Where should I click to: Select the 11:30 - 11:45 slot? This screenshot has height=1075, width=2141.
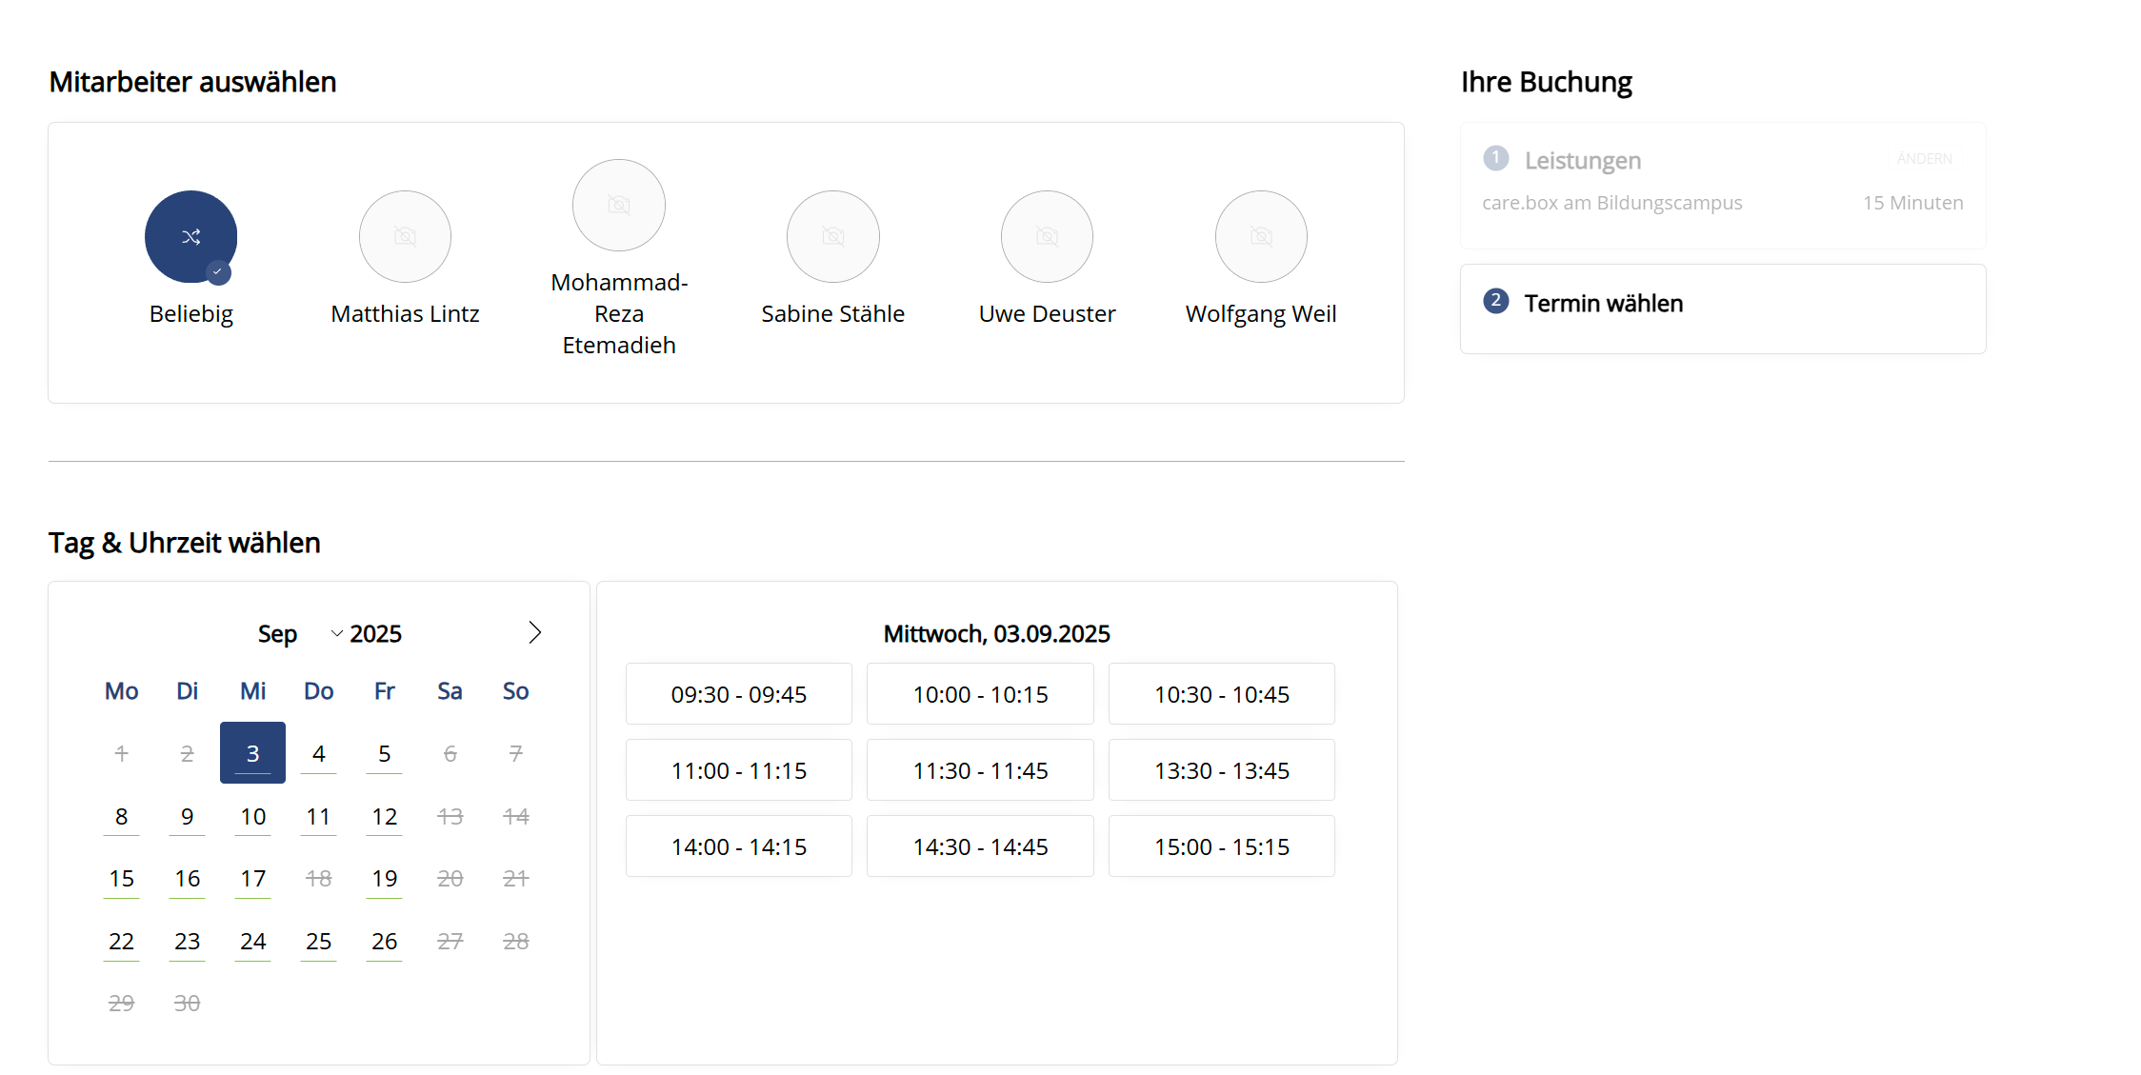(x=980, y=770)
